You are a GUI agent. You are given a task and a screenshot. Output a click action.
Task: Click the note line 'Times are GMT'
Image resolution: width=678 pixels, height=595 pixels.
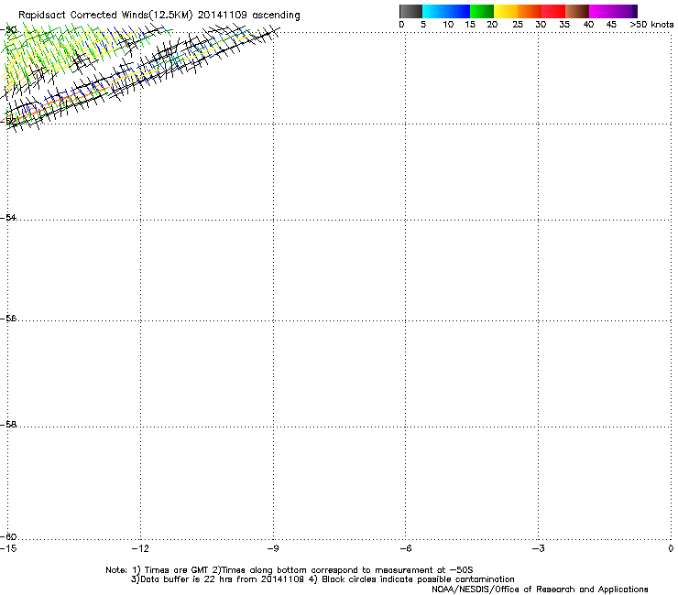177,570
